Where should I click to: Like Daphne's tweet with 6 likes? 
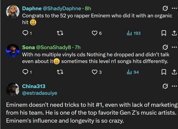pyautogui.click(x=94, y=33)
